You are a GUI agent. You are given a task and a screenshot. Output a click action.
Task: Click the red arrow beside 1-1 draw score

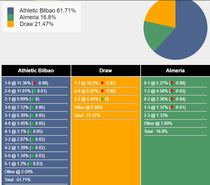click(x=102, y=83)
